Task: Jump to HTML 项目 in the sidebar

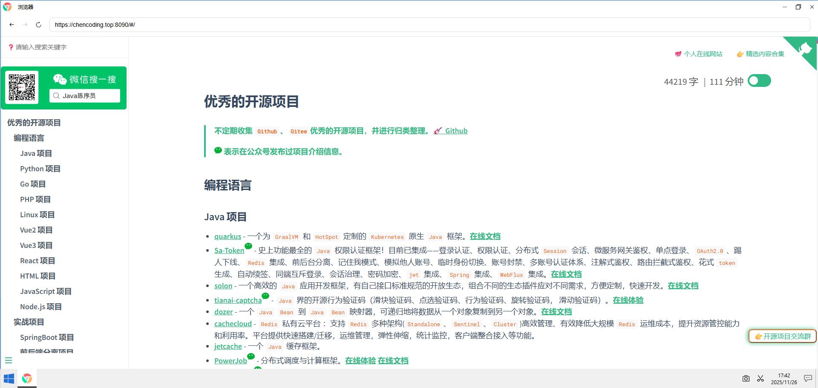Action: tap(37, 276)
